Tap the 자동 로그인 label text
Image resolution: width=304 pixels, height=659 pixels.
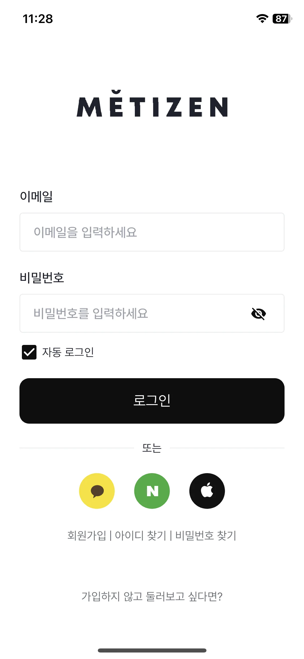[x=68, y=352]
